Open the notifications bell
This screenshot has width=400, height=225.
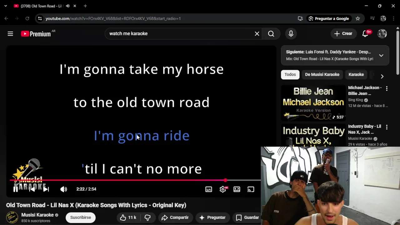(x=365, y=34)
